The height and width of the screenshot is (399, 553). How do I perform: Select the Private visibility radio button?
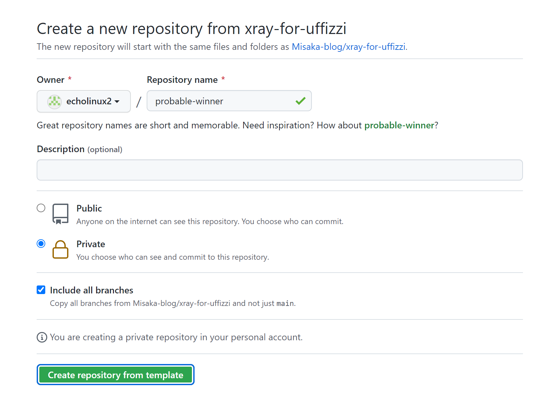pyautogui.click(x=41, y=244)
